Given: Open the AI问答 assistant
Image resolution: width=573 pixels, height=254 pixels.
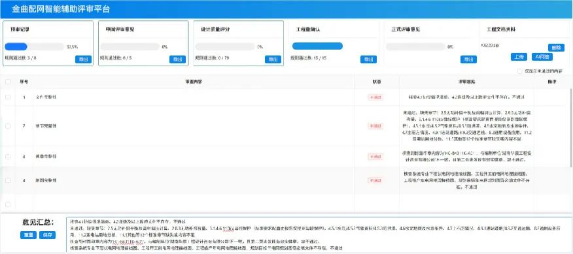Looking at the screenshot, I should click(542, 57).
